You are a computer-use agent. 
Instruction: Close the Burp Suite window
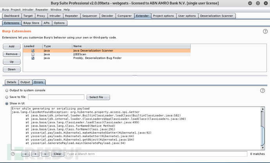[x=266, y=3]
